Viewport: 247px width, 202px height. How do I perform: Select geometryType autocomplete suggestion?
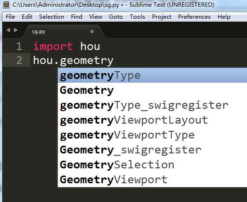click(152, 76)
